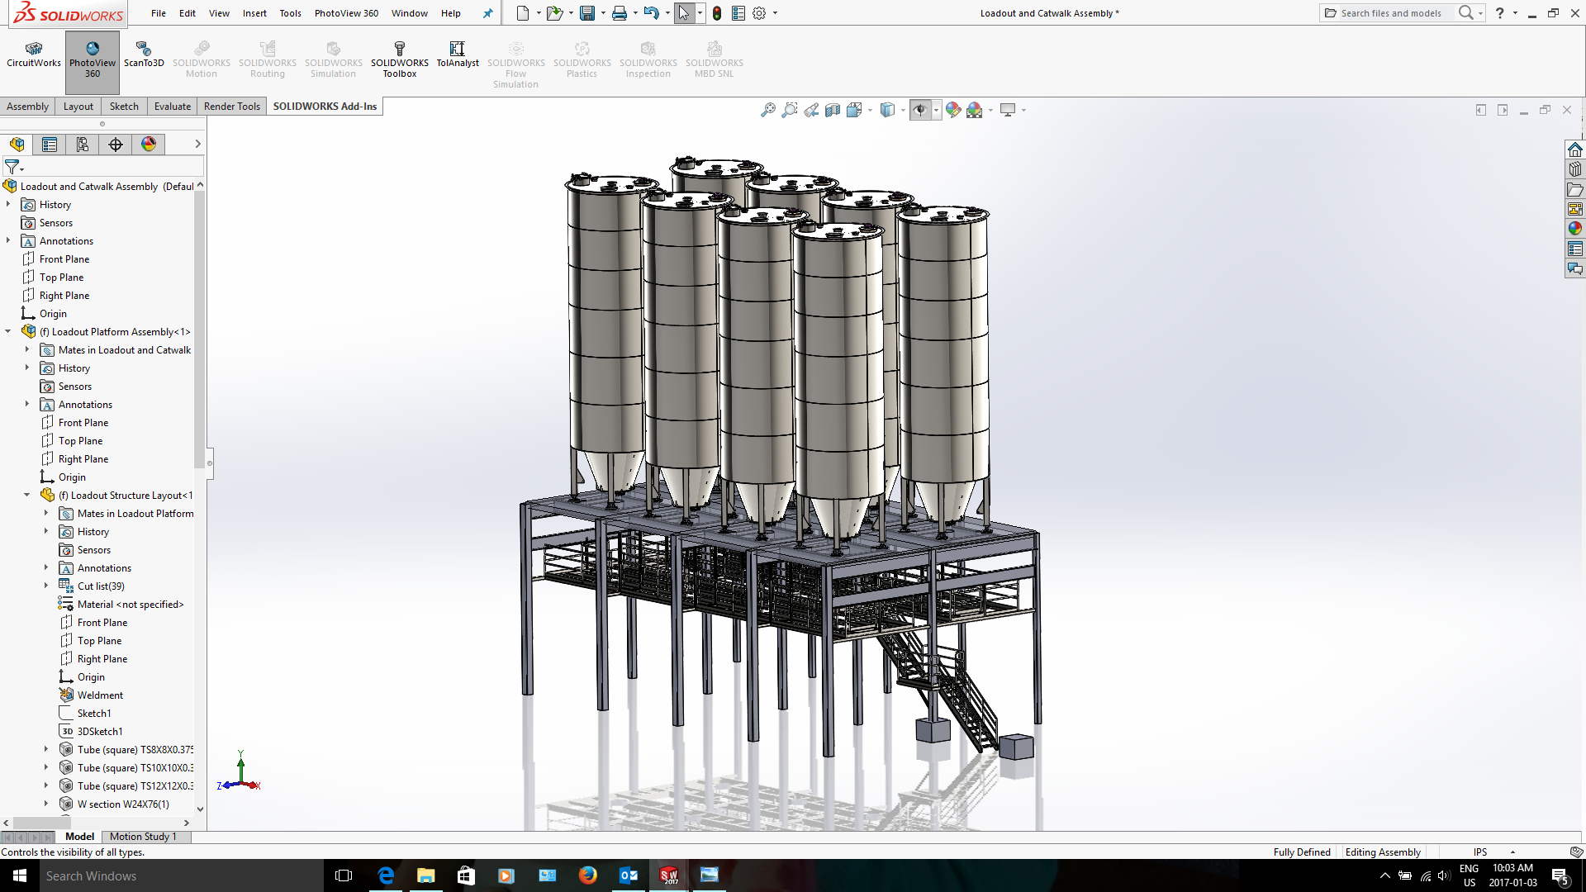Expand the Cut list(39) folder

46,586
